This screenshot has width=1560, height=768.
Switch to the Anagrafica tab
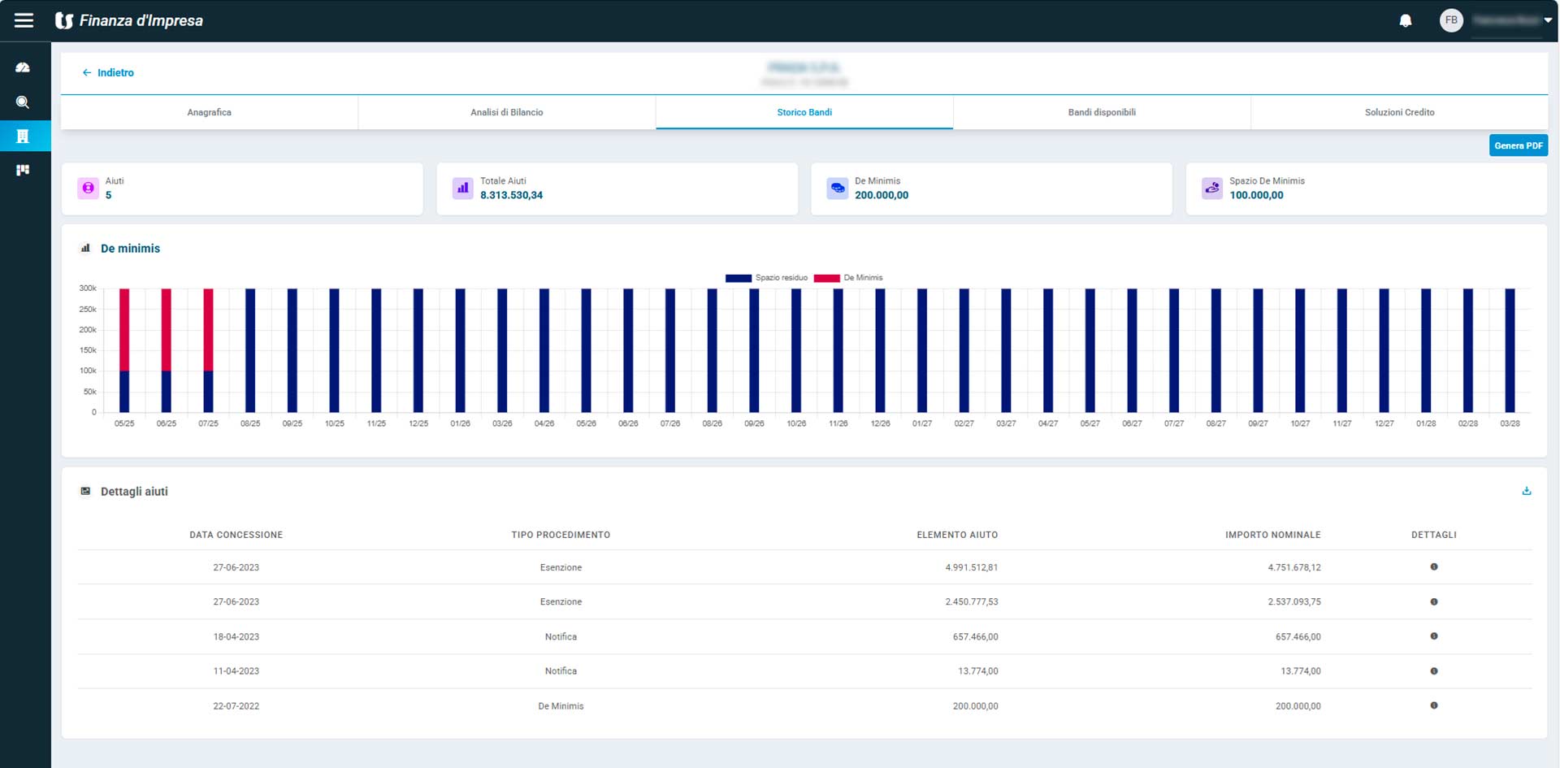210,112
